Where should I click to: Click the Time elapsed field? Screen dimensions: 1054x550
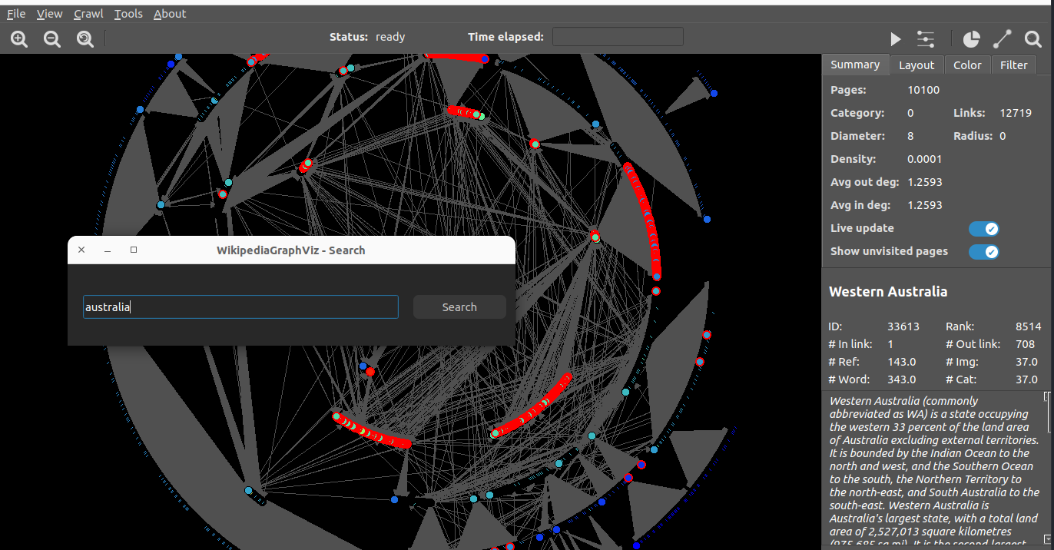pos(618,37)
